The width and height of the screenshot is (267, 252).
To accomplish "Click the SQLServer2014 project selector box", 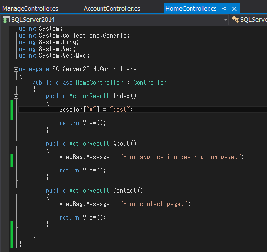I will [x=115, y=20].
